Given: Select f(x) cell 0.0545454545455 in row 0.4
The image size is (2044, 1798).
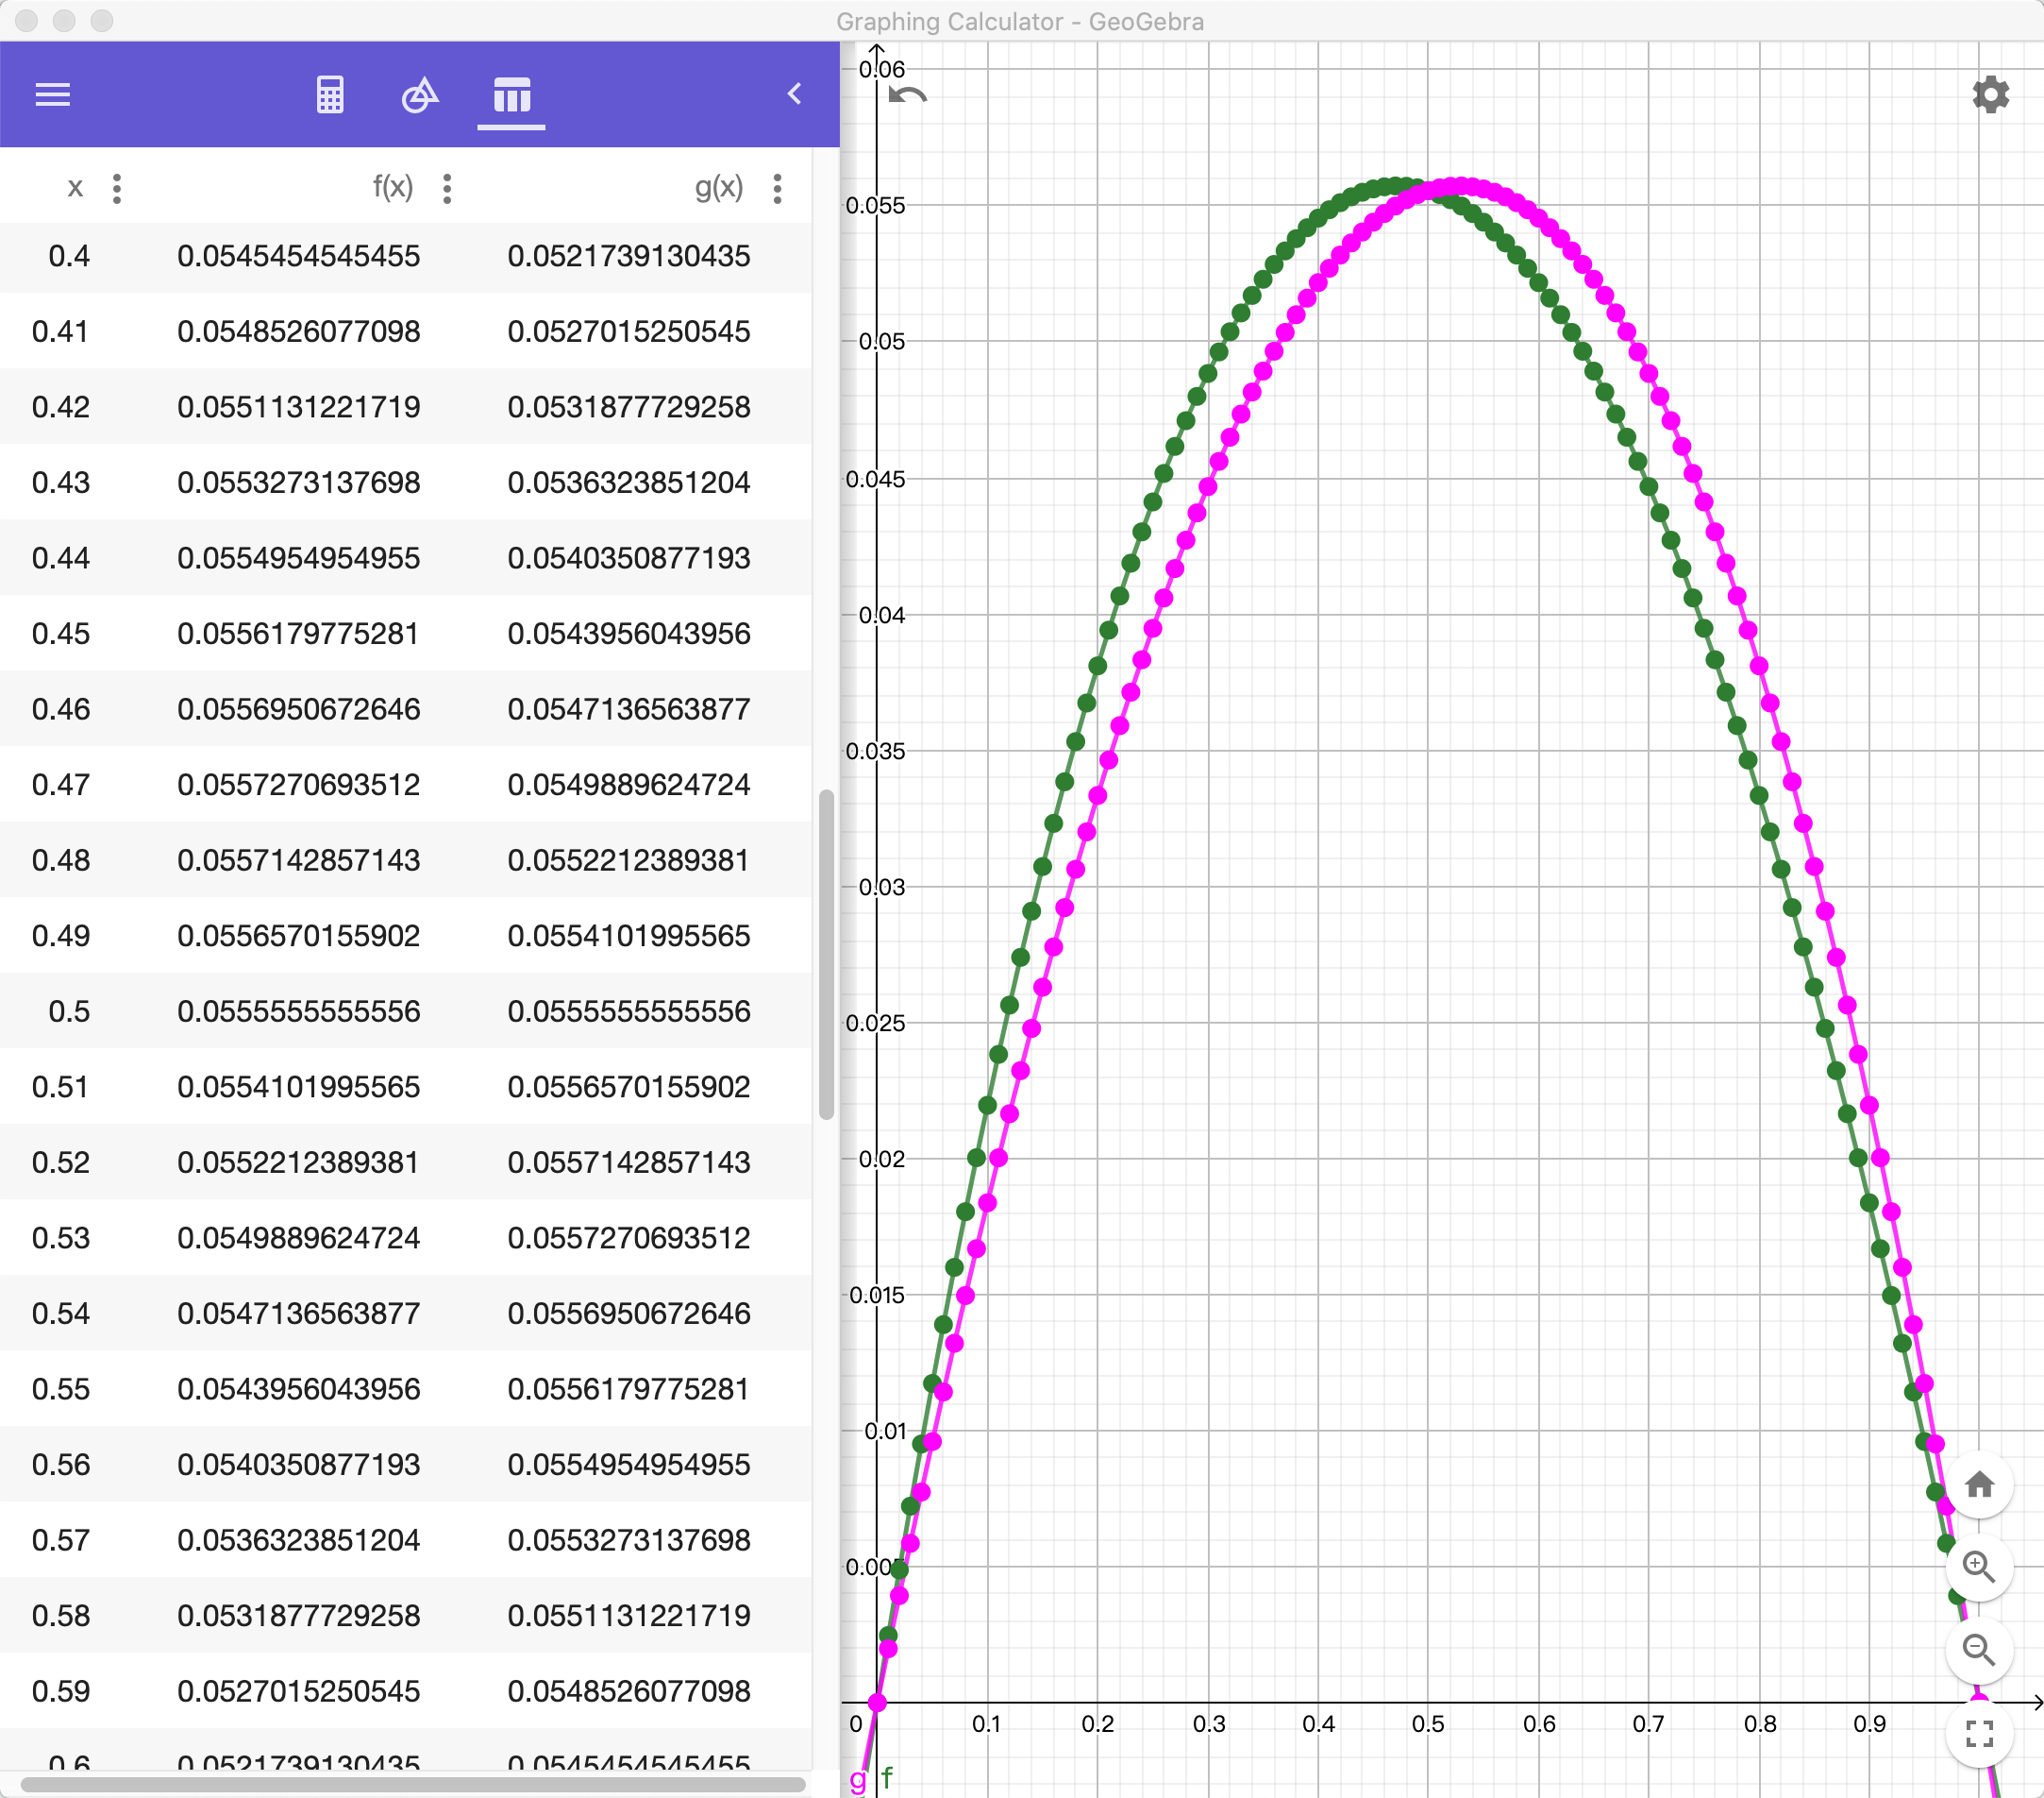Looking at the screenshot, I should 299,256.
